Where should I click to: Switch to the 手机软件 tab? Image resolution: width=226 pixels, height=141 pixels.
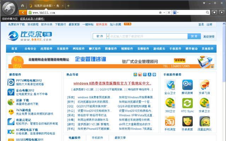click(97, 138)
